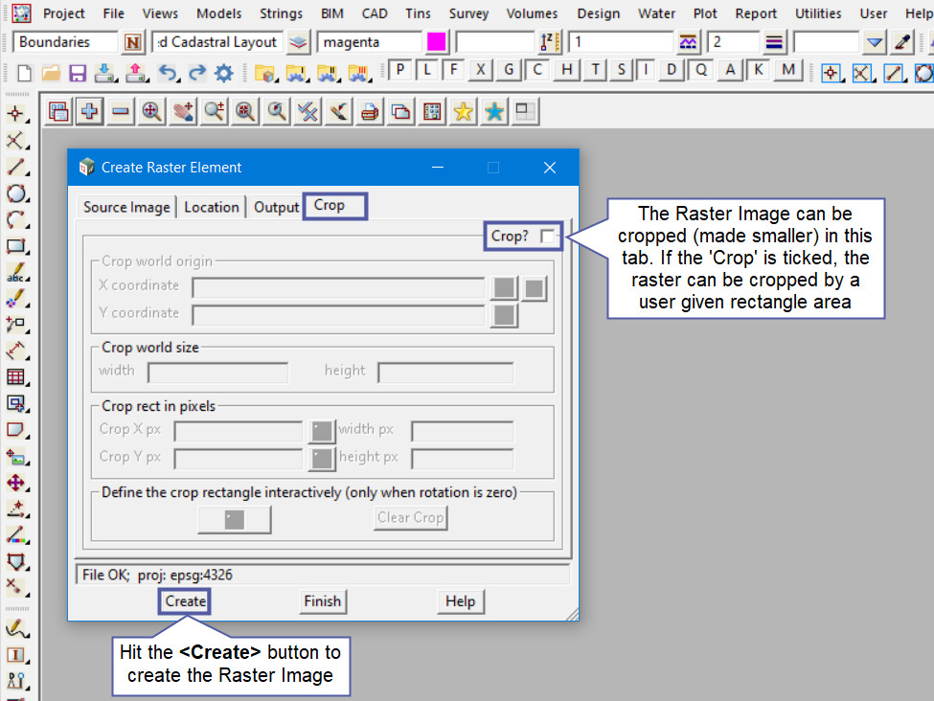Click the yellow star icon in view toolbar

(x=463, y=112)
